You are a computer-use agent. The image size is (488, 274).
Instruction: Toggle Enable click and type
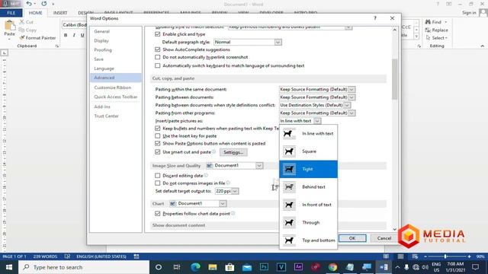coord(158,34)
